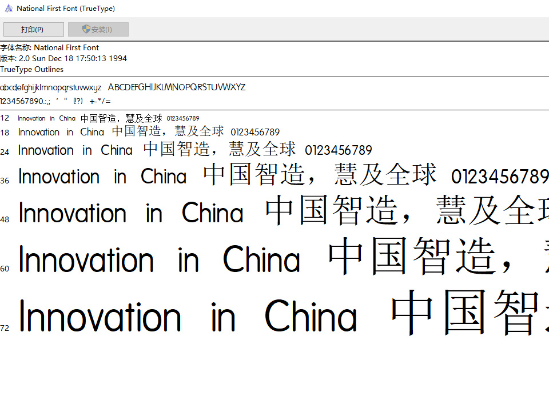The height and width of the screenshot is (400, 549).
Task: Click "Innovation in China" in the 18-point row
Action: coord(61,132)
